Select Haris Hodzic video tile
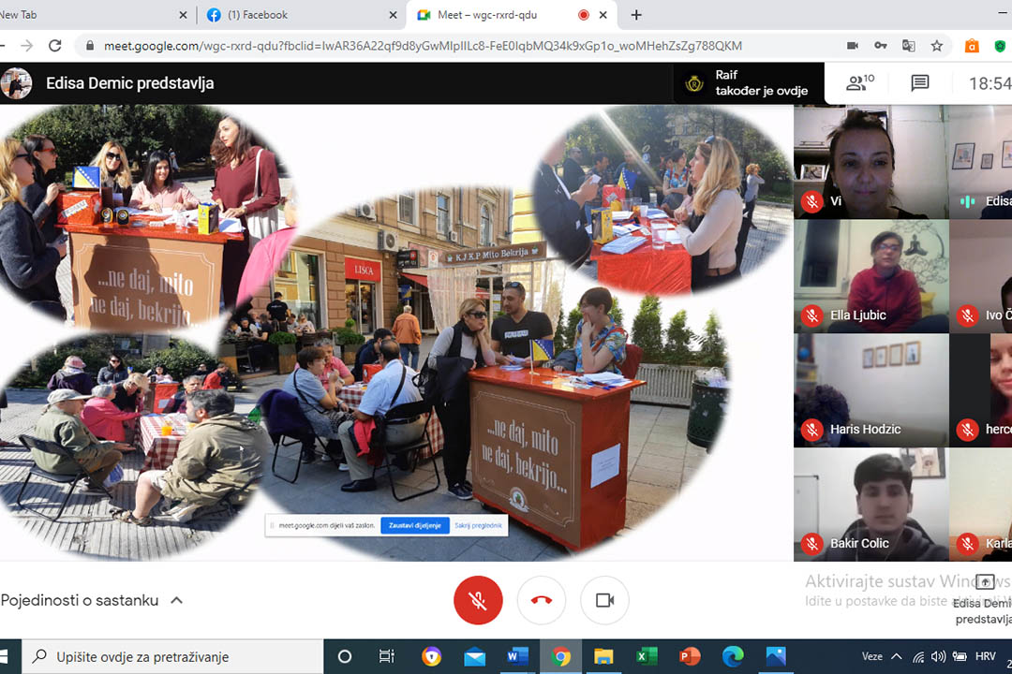This screenshot has height=674, width=1012. click(x=871, y=390)
